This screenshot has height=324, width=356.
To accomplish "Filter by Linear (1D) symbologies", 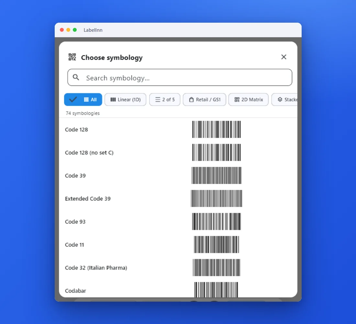I will tap(125, 99).
